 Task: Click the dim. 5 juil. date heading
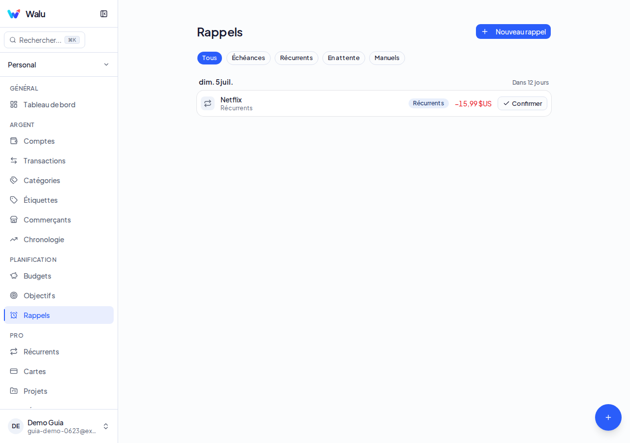tap(216, 82)
